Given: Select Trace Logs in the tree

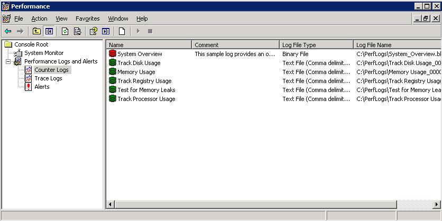Looking at the screenshot, I should tap(48, 78).
